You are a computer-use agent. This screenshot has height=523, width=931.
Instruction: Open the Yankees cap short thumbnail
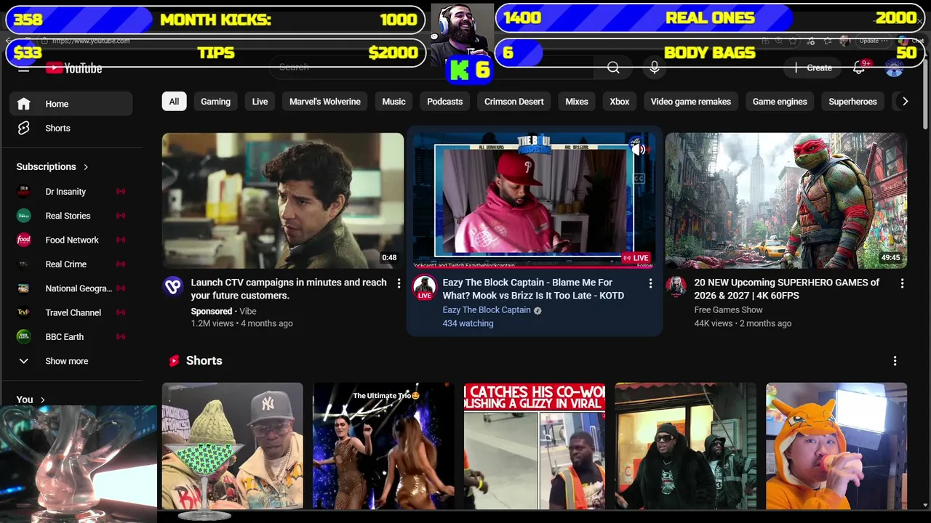click(x=233, y=446)
